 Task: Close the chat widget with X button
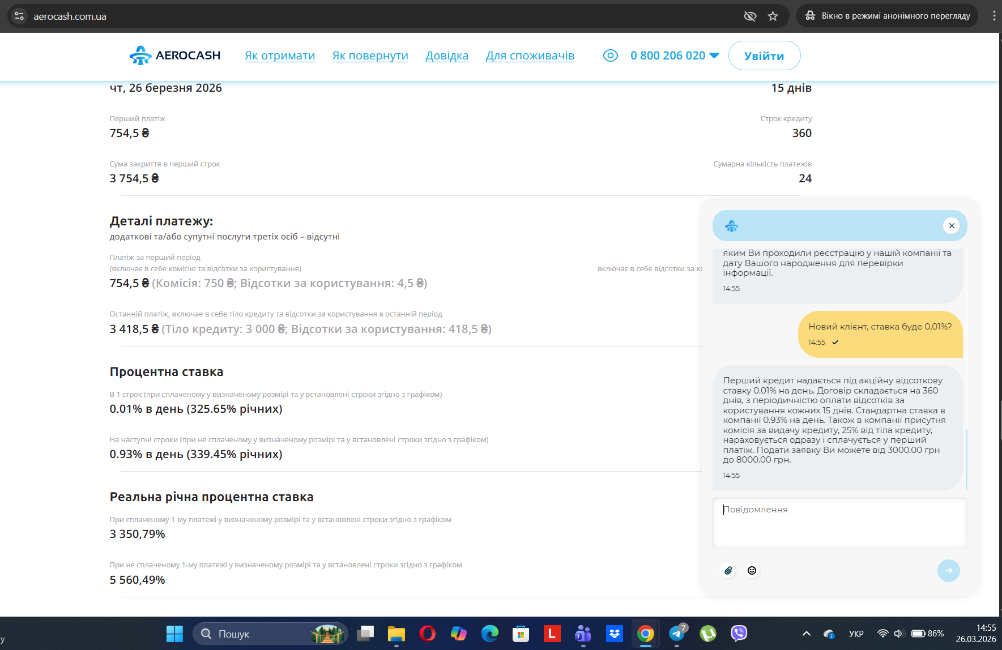952,226
